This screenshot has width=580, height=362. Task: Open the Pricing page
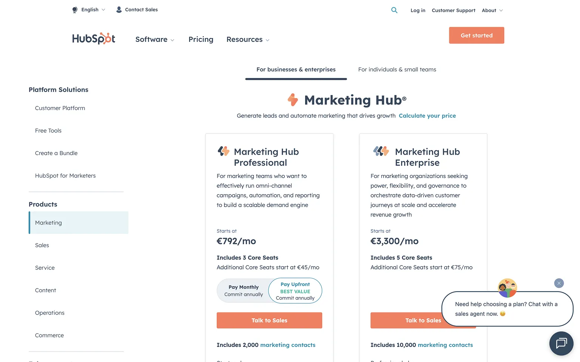tap(201, 40)
